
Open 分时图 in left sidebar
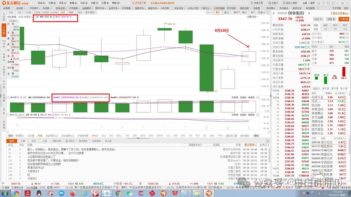tap(4, 17)
